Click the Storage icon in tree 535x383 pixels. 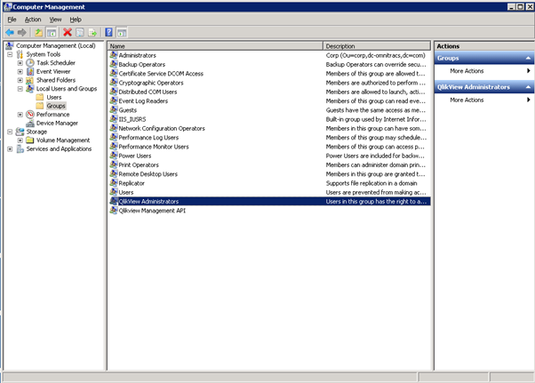pos(20,132)
